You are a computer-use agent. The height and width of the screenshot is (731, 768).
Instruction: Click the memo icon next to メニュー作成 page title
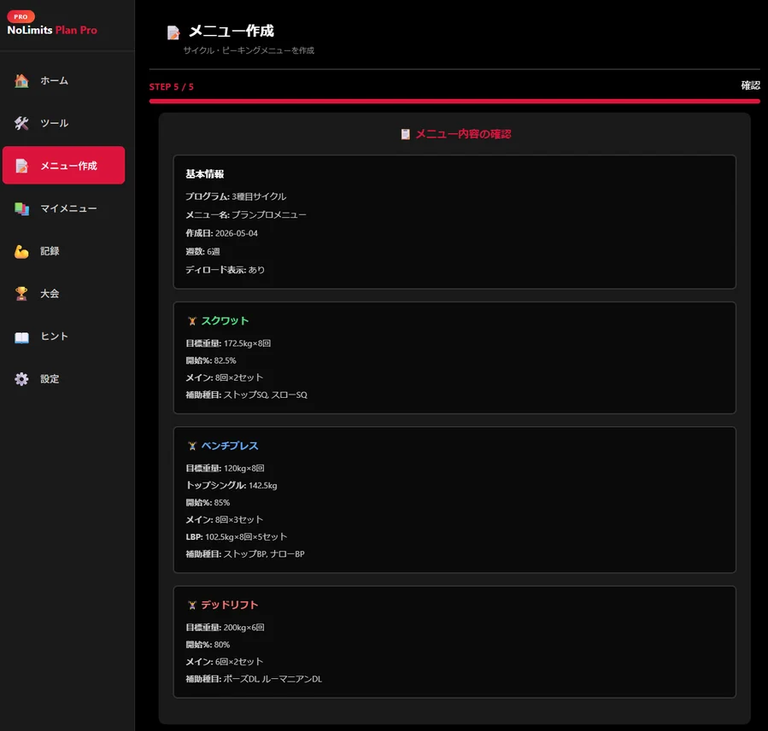[173, 32]
